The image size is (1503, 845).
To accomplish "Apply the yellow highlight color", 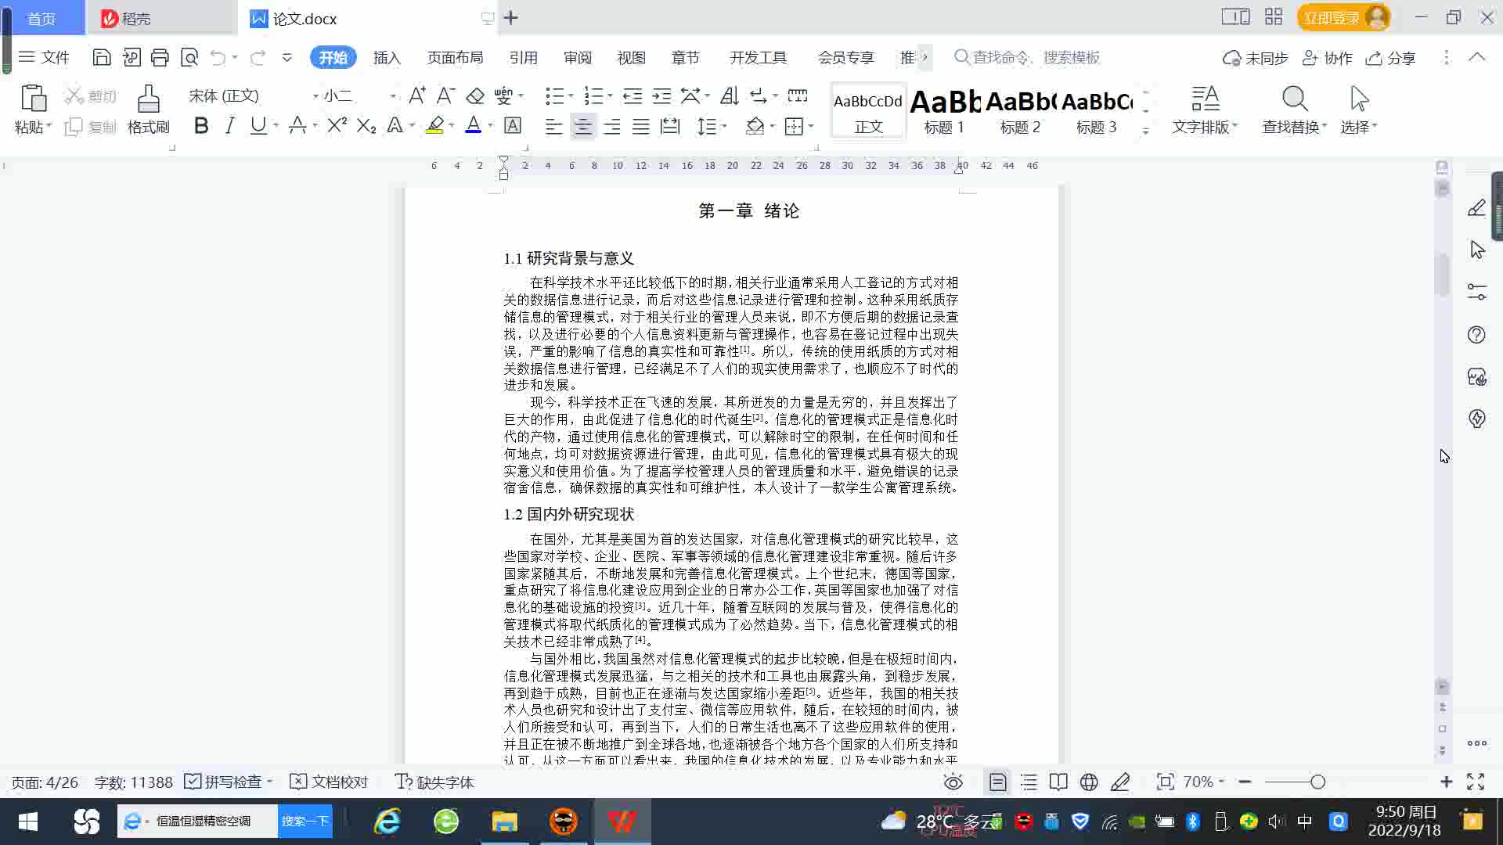I will coord(434,125).
